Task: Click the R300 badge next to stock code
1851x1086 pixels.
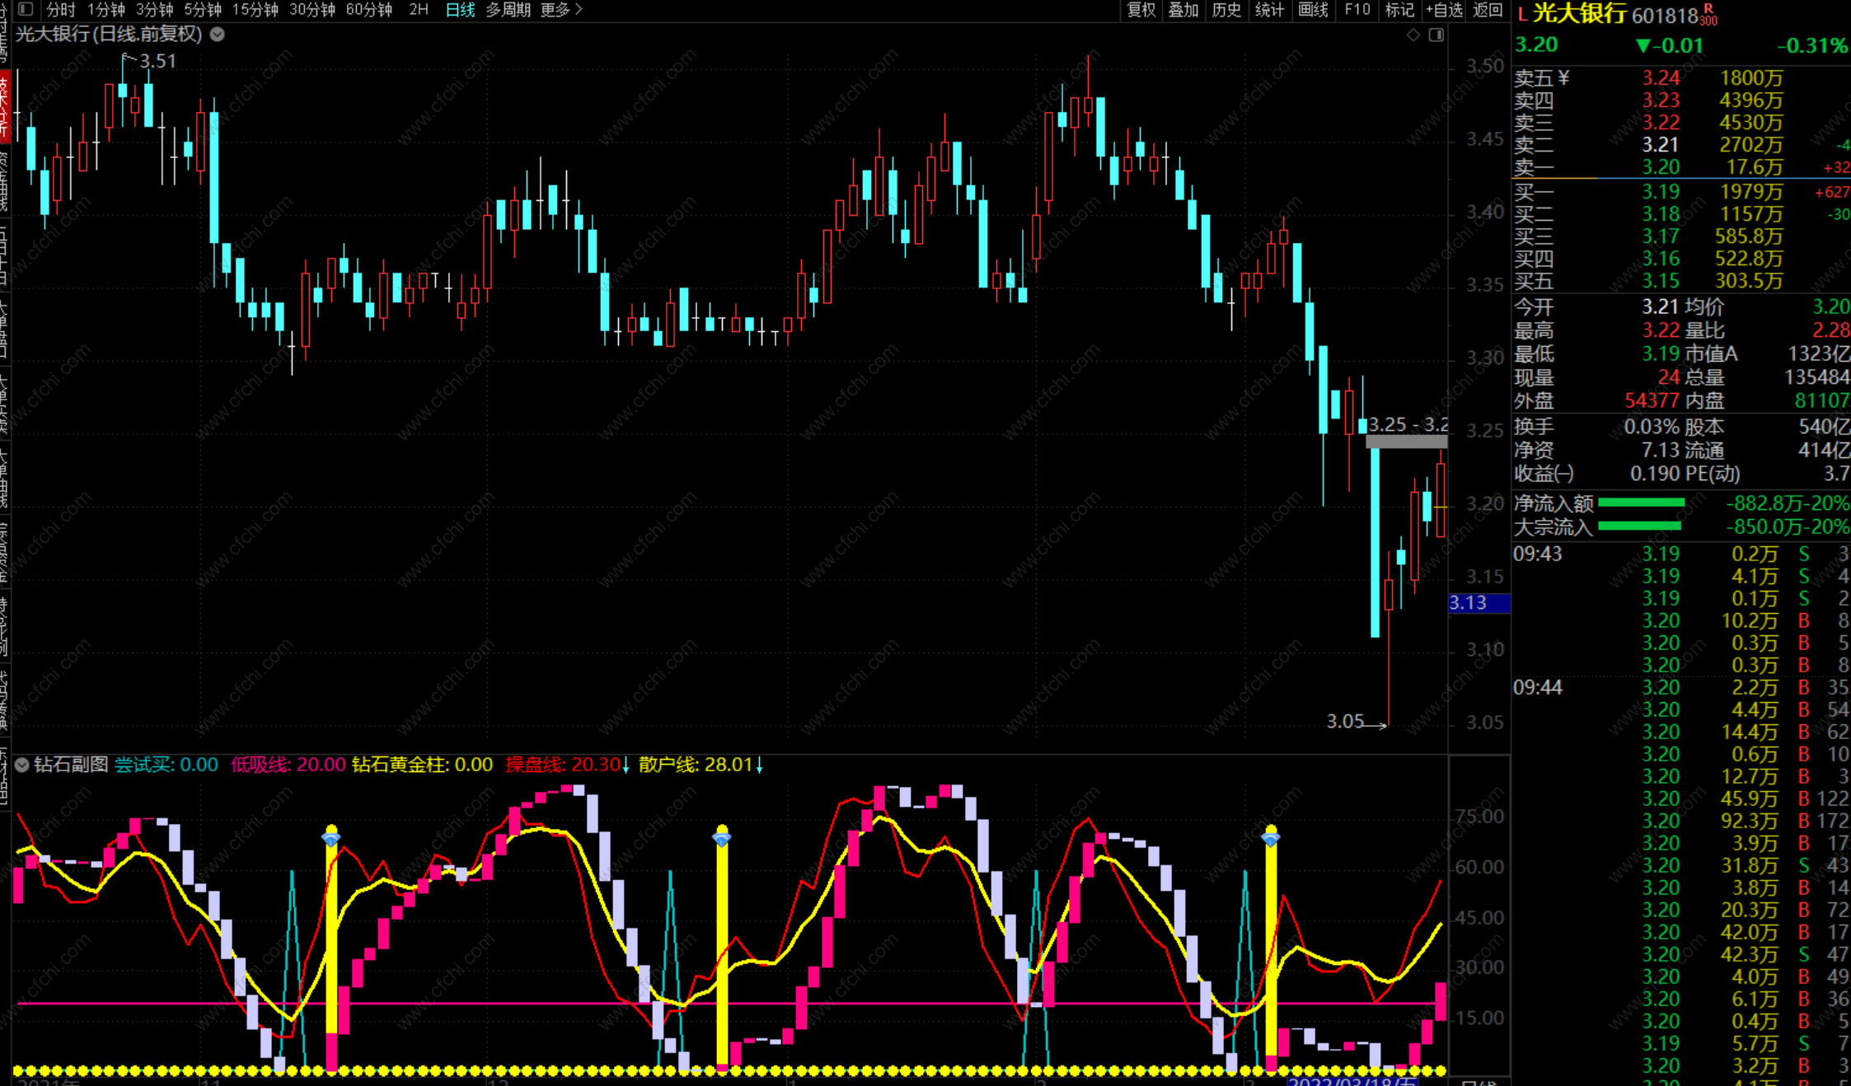Action: (x=1708, y=15)
